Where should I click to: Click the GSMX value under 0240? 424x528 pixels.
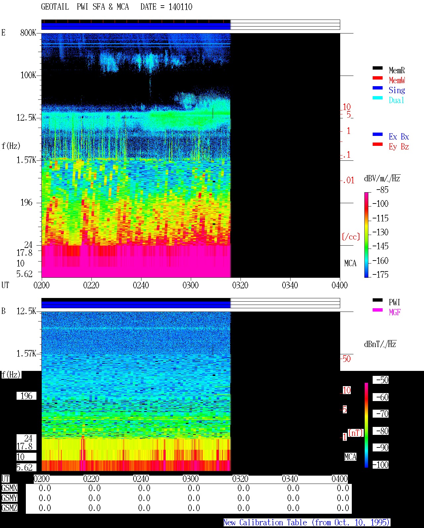(144, 488)
